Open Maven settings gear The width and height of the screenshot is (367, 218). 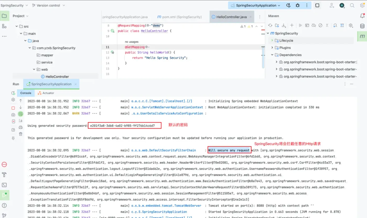pos(351,25)
